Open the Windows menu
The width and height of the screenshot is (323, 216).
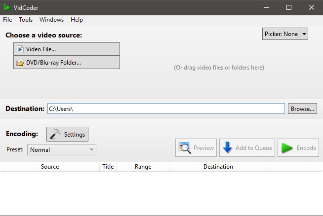(51, 20)
